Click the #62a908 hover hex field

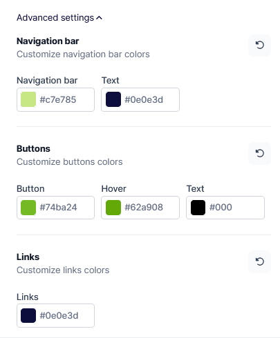pos(140,208)
